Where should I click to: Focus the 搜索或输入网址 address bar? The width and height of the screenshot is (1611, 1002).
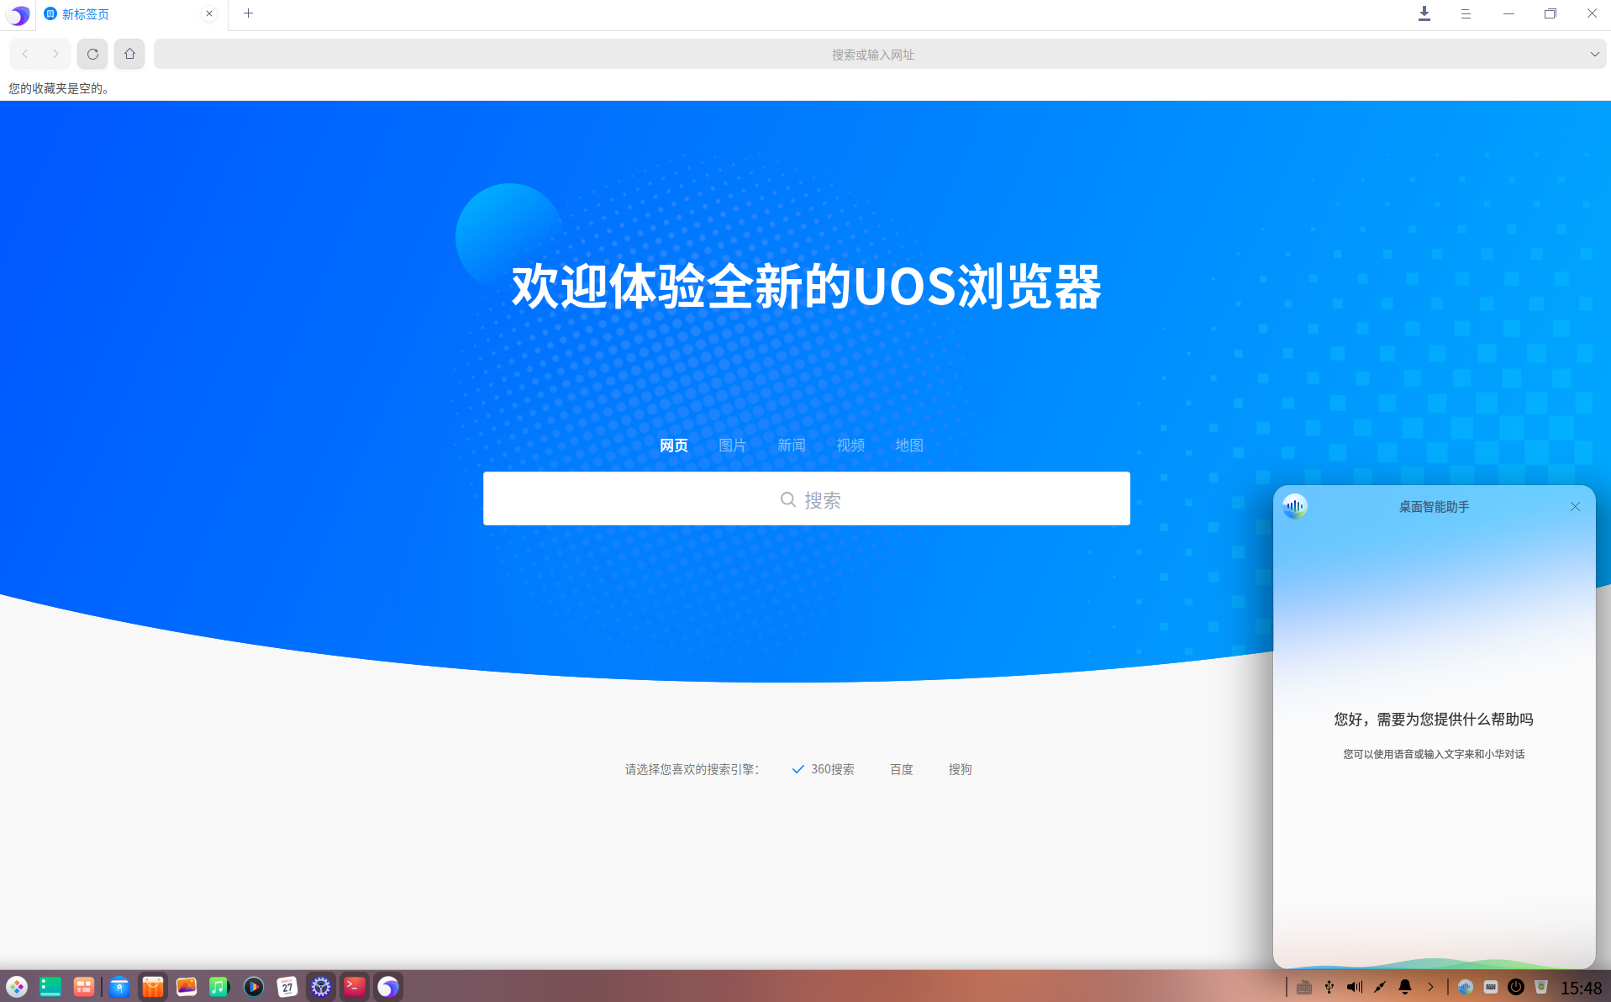click(872, 54)
